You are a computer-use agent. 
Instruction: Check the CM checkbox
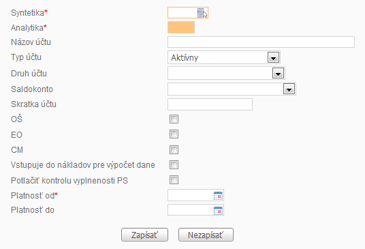tap(174, 149)
